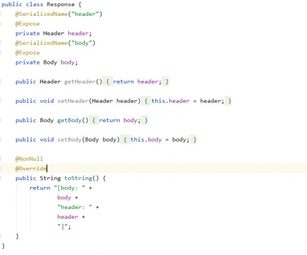
Task: Click the body variable in toString concatenation
Action: (x=64, y=197)
